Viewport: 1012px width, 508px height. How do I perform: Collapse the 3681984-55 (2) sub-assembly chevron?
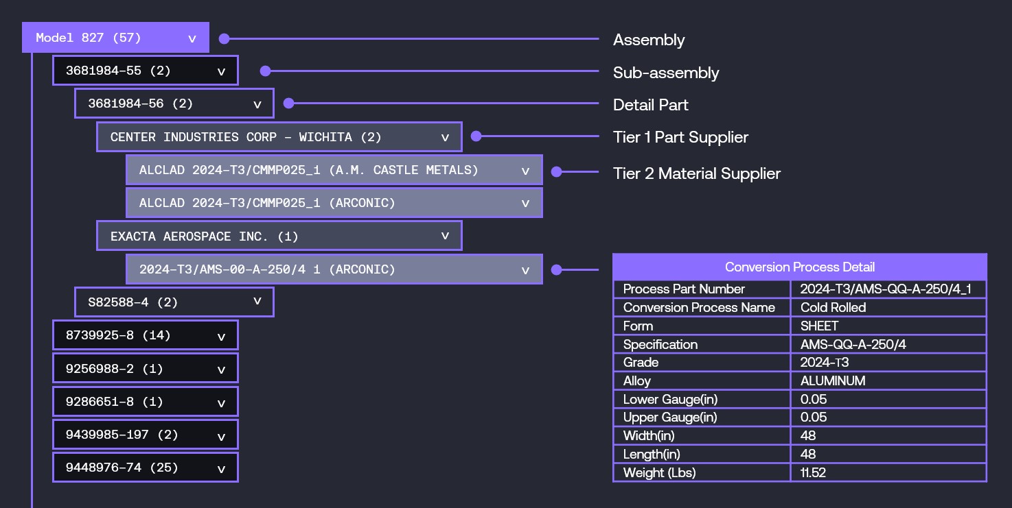click(221, 71)
